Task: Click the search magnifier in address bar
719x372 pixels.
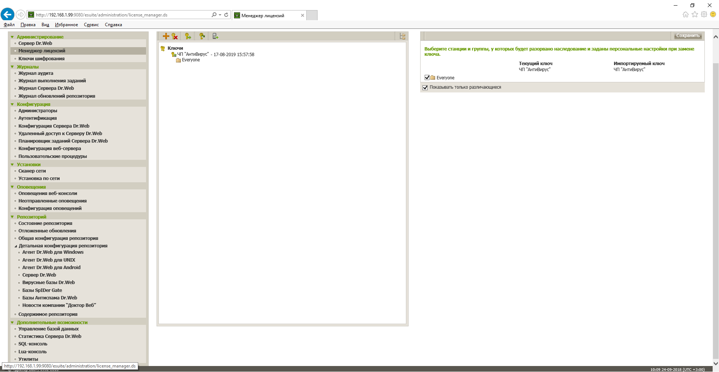Action: click(214, 15)
